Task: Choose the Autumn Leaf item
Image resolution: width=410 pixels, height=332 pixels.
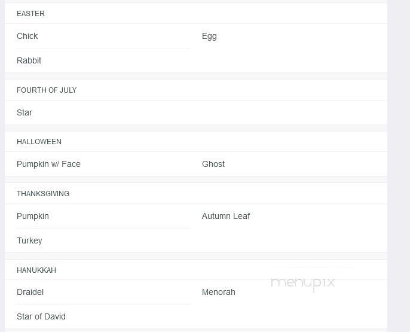Action: tap(226, 216)
